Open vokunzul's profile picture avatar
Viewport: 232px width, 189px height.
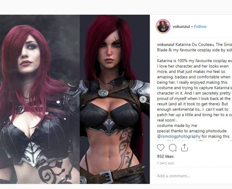163,26
